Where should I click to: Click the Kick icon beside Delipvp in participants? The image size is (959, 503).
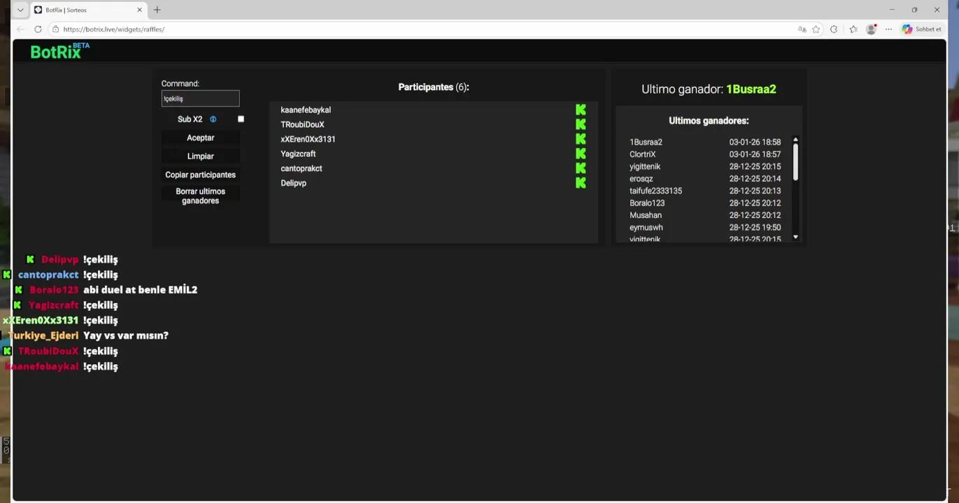581,183
